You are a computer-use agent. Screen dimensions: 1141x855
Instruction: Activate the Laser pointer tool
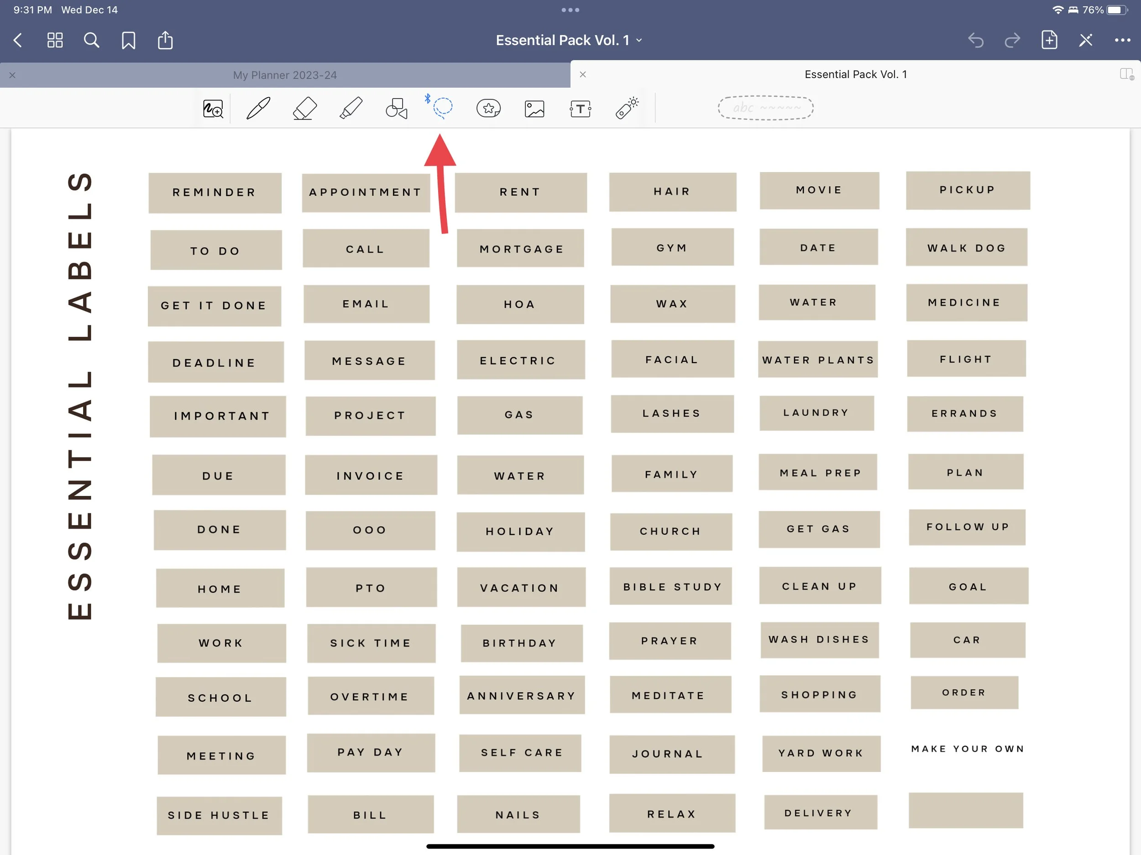[627, 108]
